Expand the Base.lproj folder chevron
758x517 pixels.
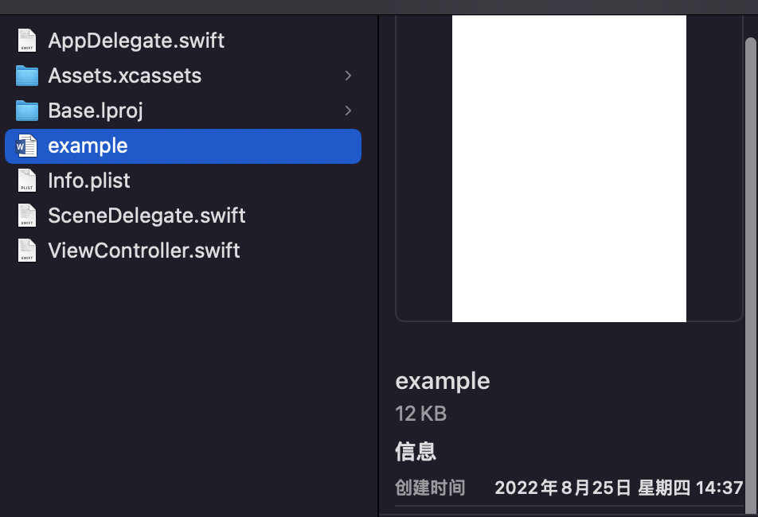(348, 111)
